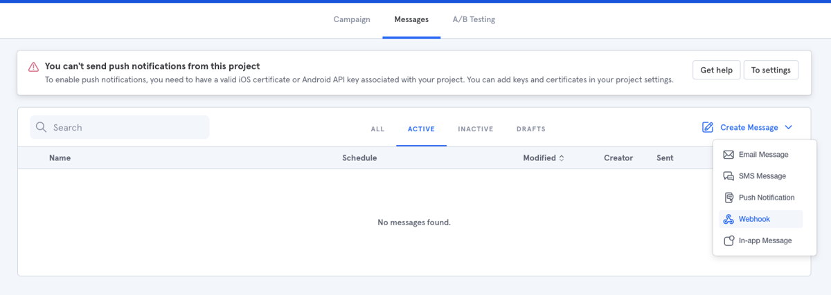Click the red warning triangle icon

(x=33, y=67)
